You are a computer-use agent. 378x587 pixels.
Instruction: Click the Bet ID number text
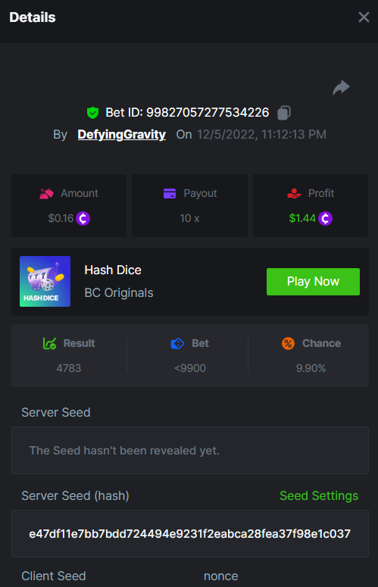pyautogui.click(x=208, y=112)
